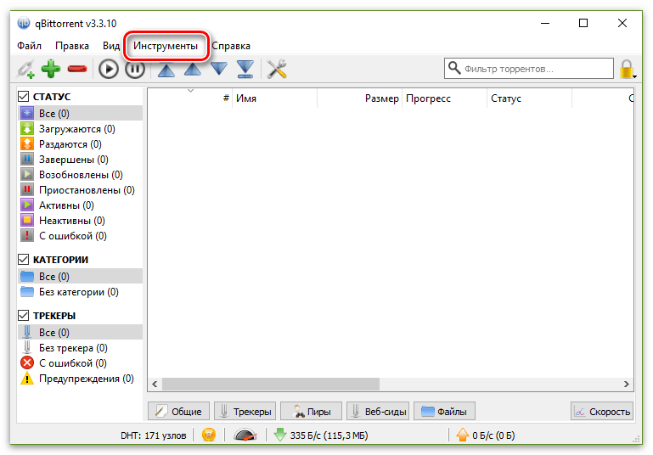Resume torrents with the play icon
Viewport: 653px width, 455px height.
click(109, 69)
